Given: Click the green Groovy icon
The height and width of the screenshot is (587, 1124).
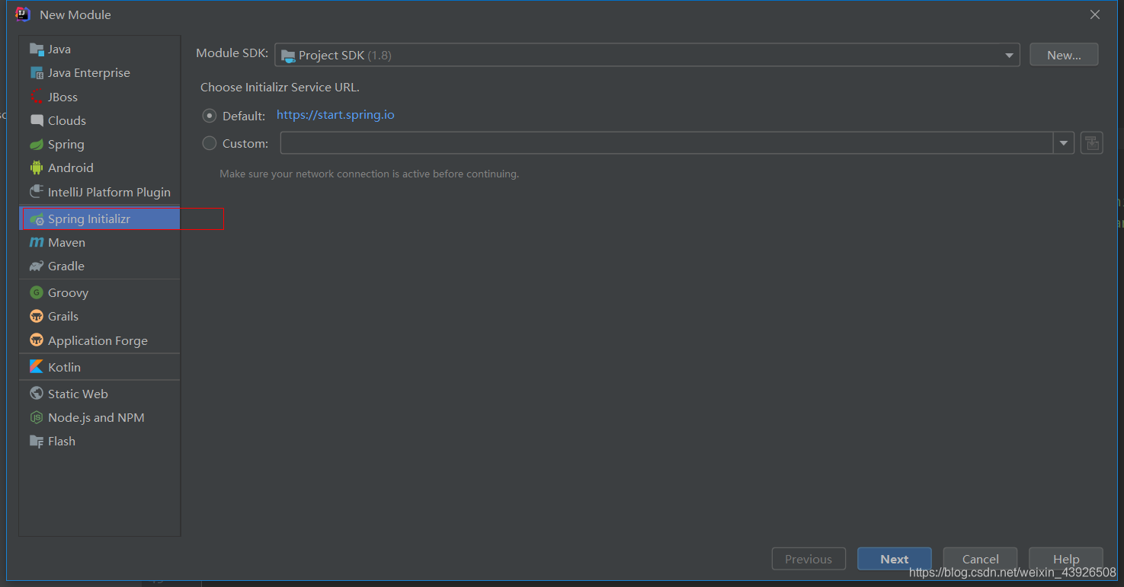Looking at the screenshot, I should click(37, 292).
